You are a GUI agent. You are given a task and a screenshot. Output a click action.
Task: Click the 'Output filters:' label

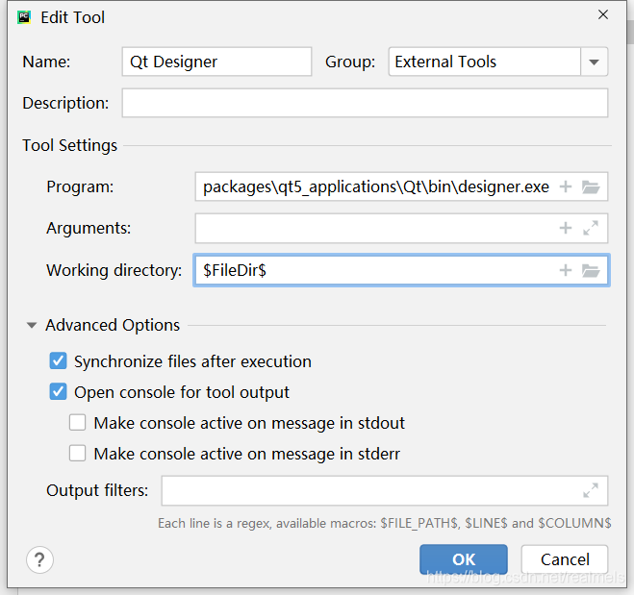click(x=97, y=490)
